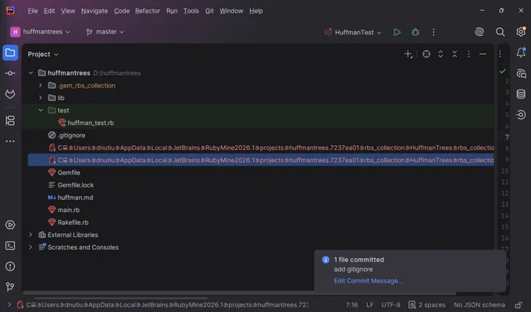Open the right sidebar history-like tool icon
Screen dimensions: 531x312
pyautogui.click(x=521, y=115)
